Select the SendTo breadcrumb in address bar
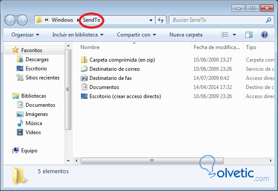 tap(92, 20)
